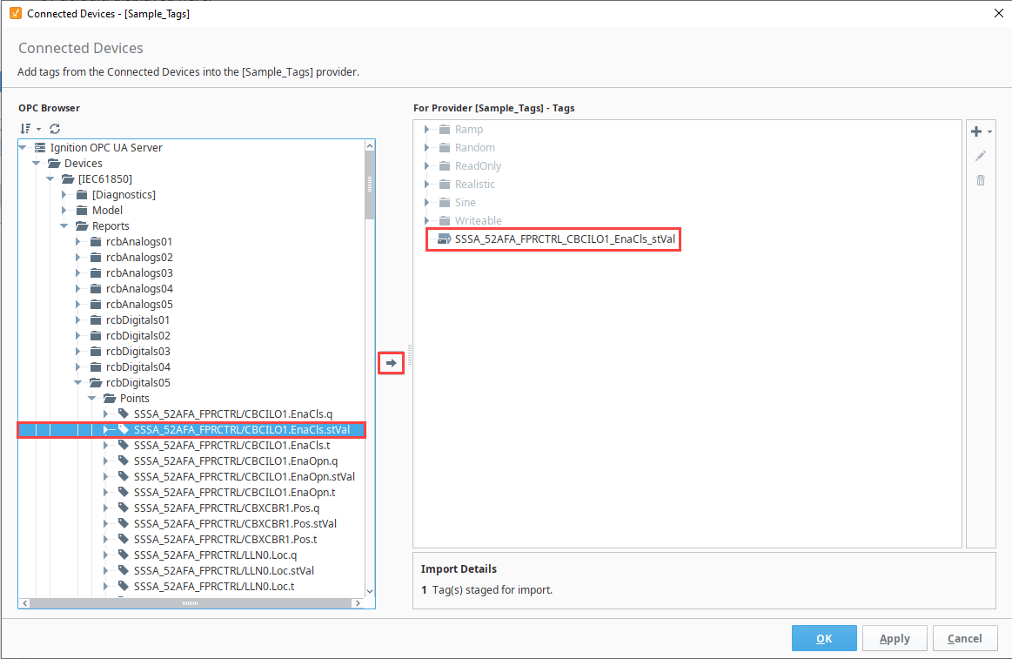This screenshot has width=1012, height=659.
Task: Select the CBCILO1.EnaCls.stVal tag row
Action: [x=191, y=430]
